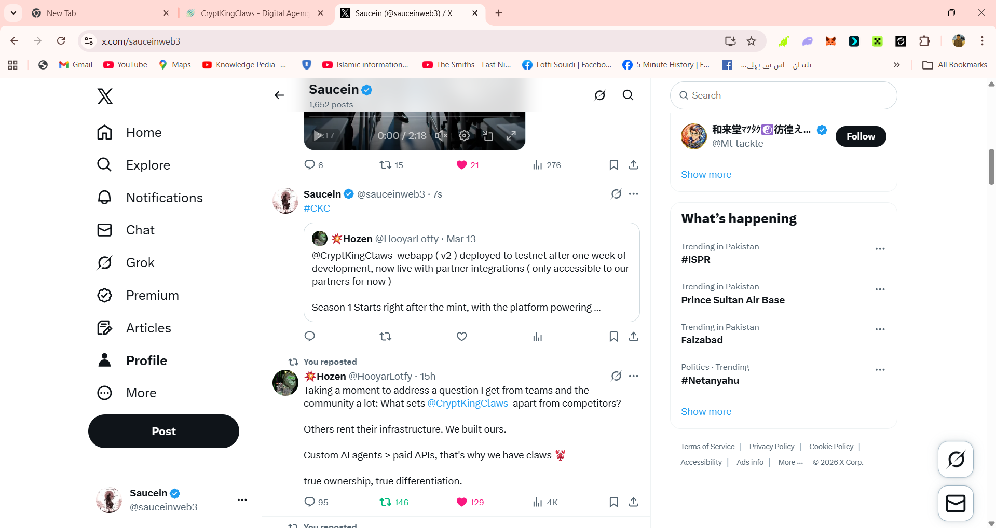The height and width of the screenshot is (528, 996).
Task: Bookmark Hozen's 15h post
Action: pyautogui.click(x=613, y=502)
